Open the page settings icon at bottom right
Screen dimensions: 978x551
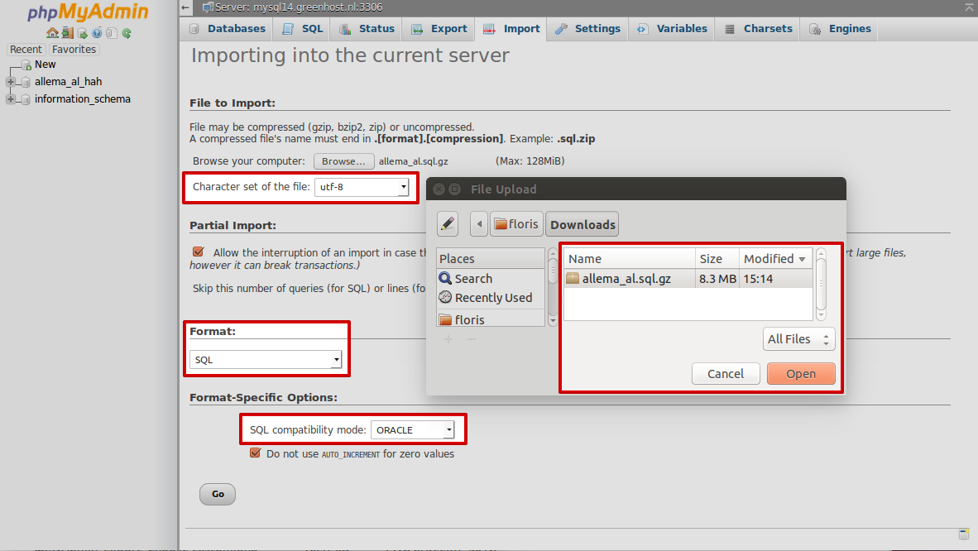[964, 534]
